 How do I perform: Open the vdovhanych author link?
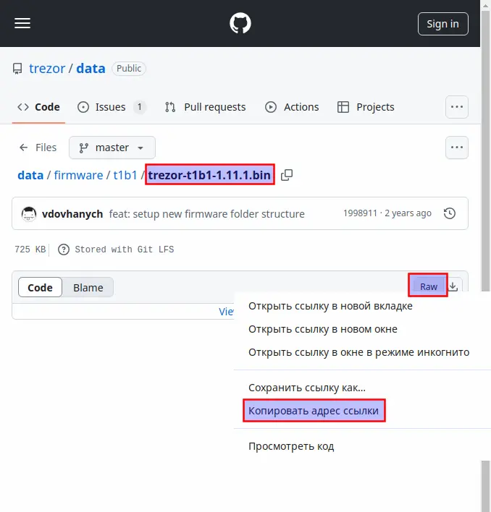click(x=72, y=214)
